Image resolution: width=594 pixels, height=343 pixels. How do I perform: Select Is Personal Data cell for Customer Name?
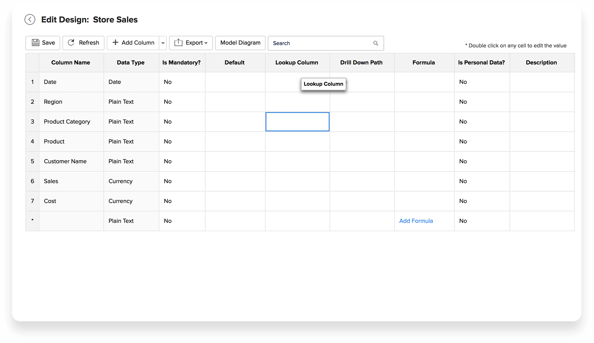point(481,161)
